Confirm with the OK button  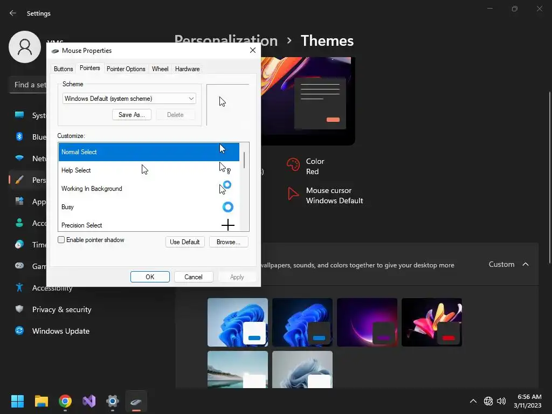tap(150, 277)
